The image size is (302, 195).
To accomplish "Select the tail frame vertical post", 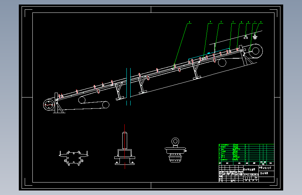I will (56, 103).
